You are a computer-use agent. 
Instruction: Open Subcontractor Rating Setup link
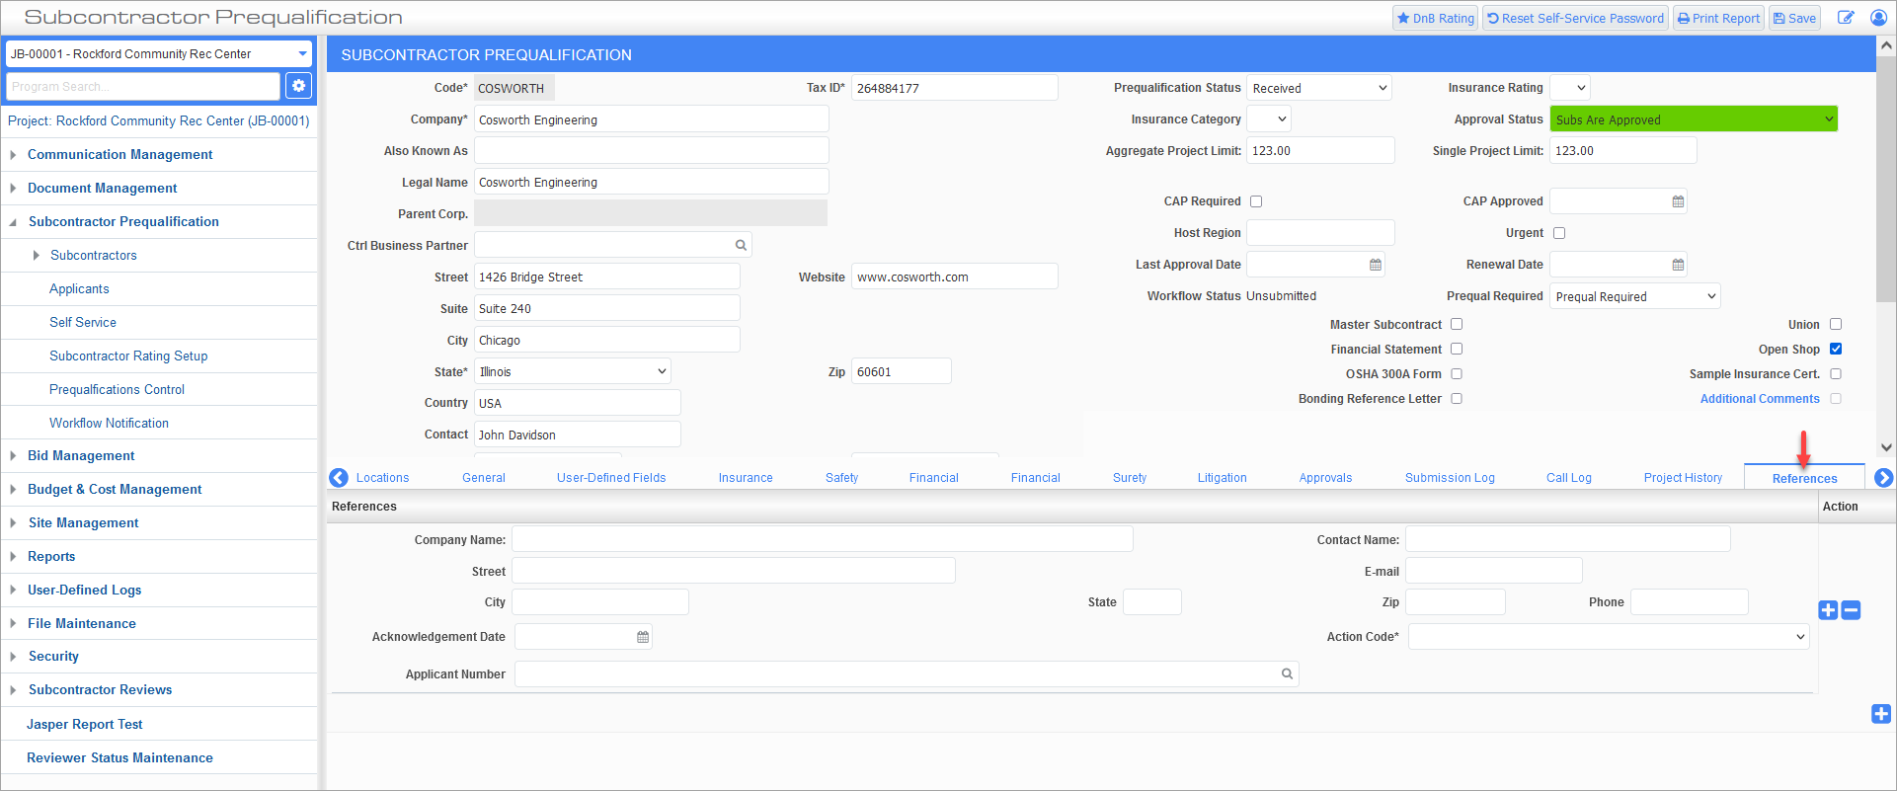coord(128,356)
